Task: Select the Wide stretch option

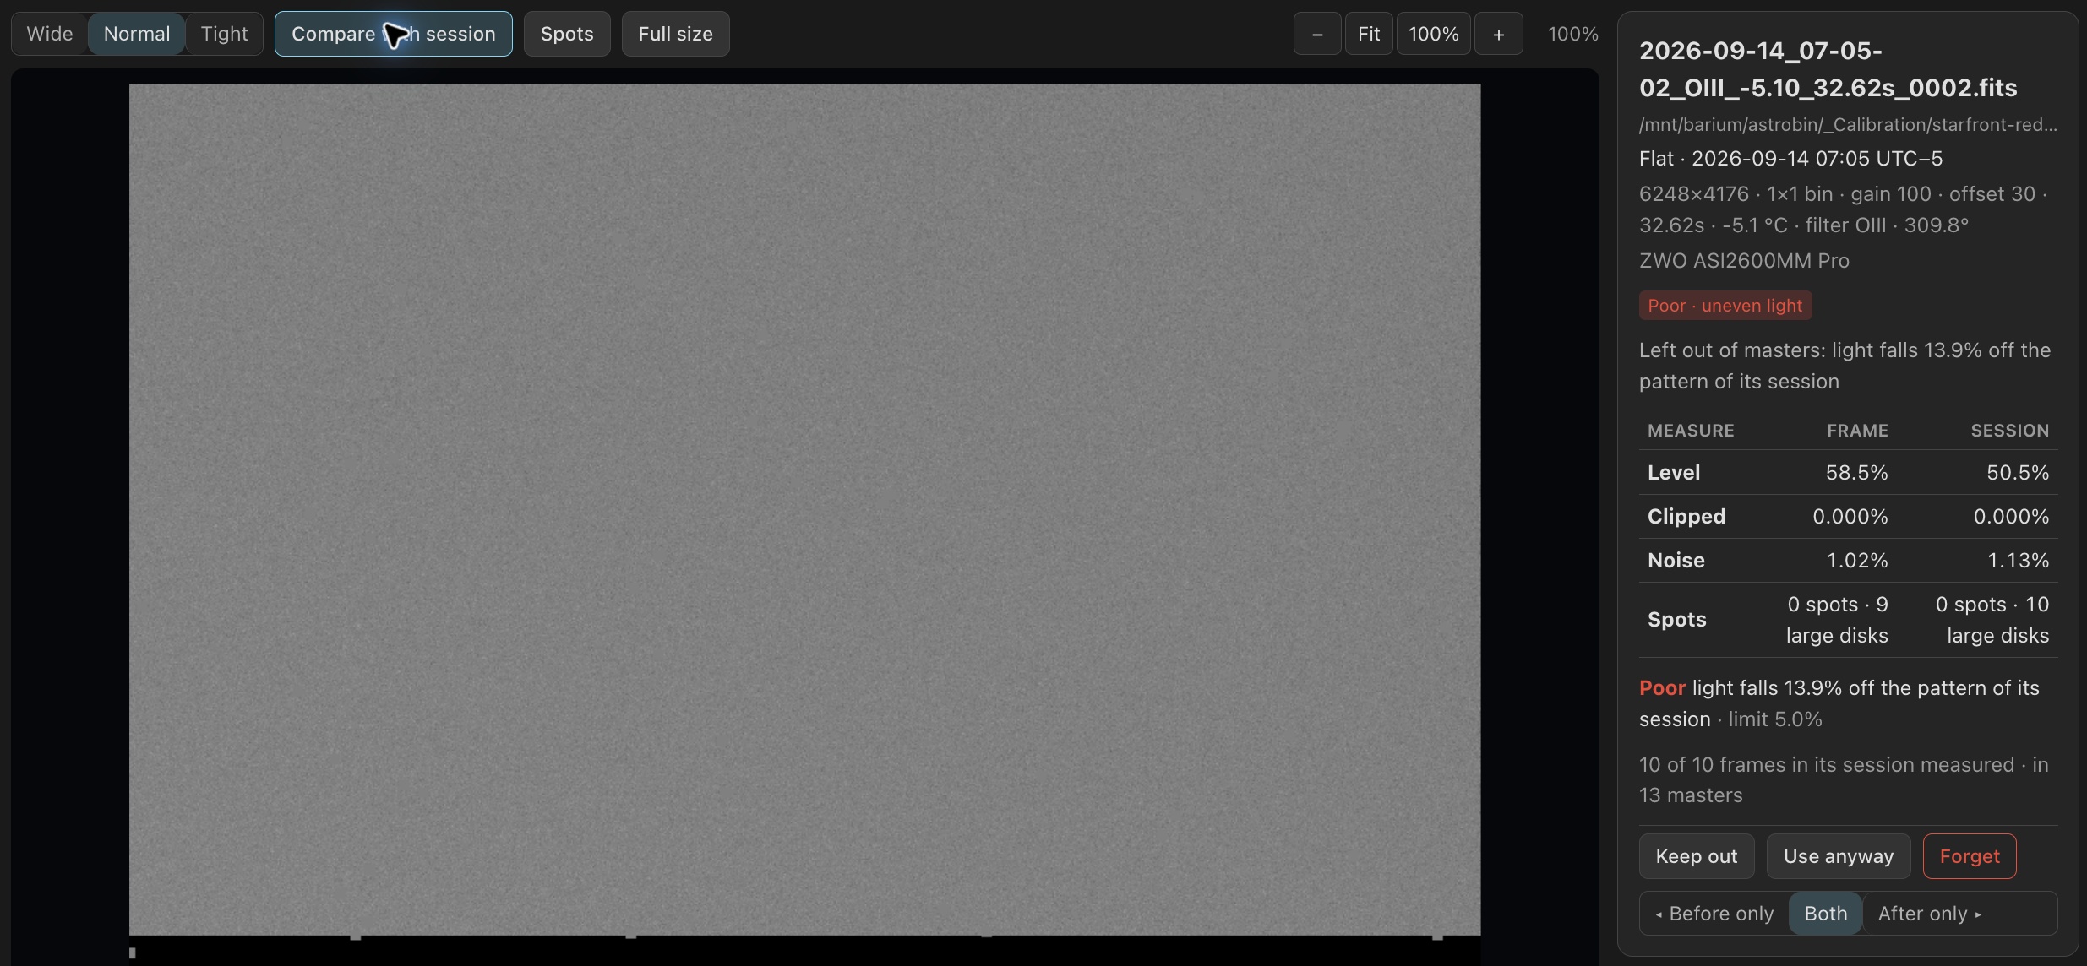Action: 50,34
